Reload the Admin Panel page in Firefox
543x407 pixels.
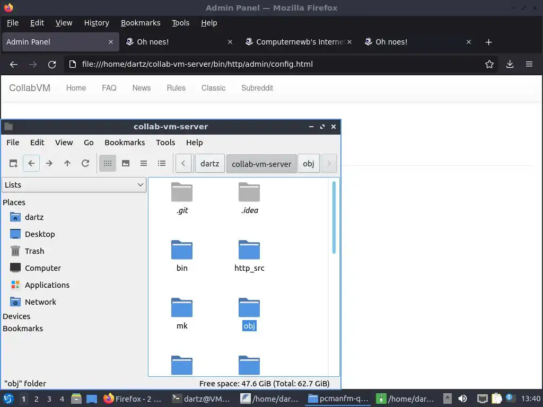pos(52,64)
